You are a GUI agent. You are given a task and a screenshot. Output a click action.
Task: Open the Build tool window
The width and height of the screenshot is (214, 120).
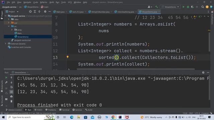(x=89, y=110)
